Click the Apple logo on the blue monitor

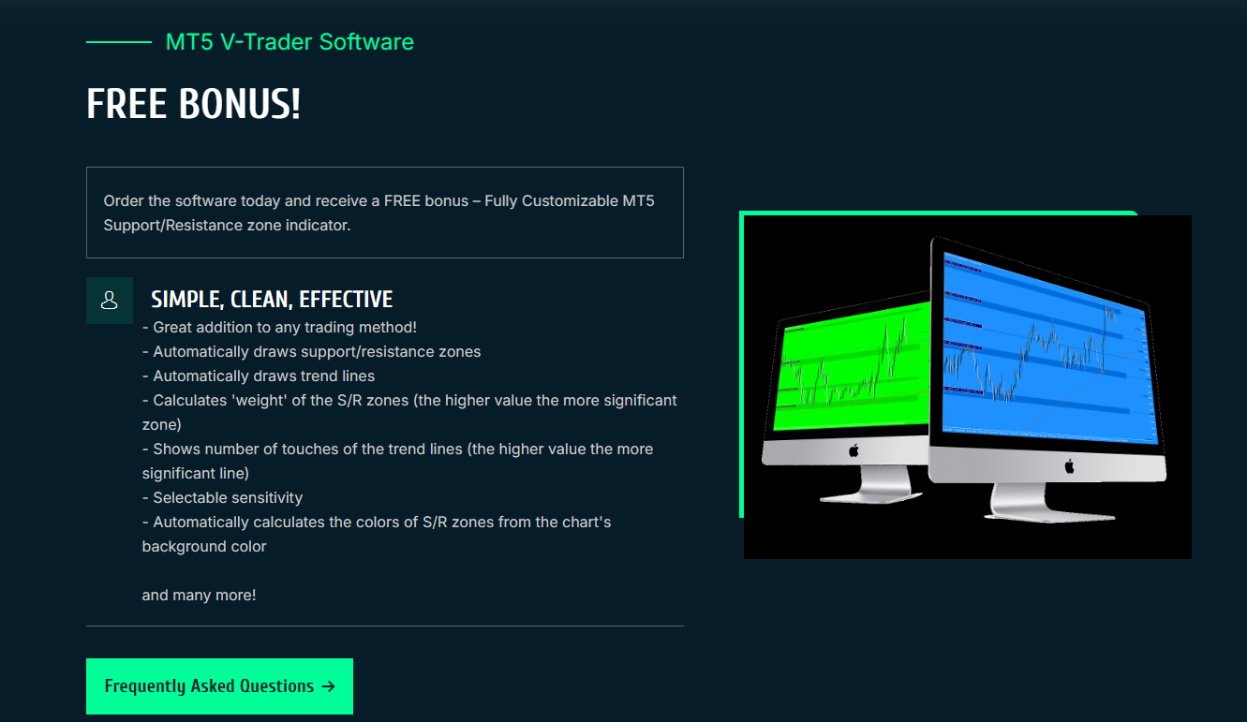tap(1068, 465)
